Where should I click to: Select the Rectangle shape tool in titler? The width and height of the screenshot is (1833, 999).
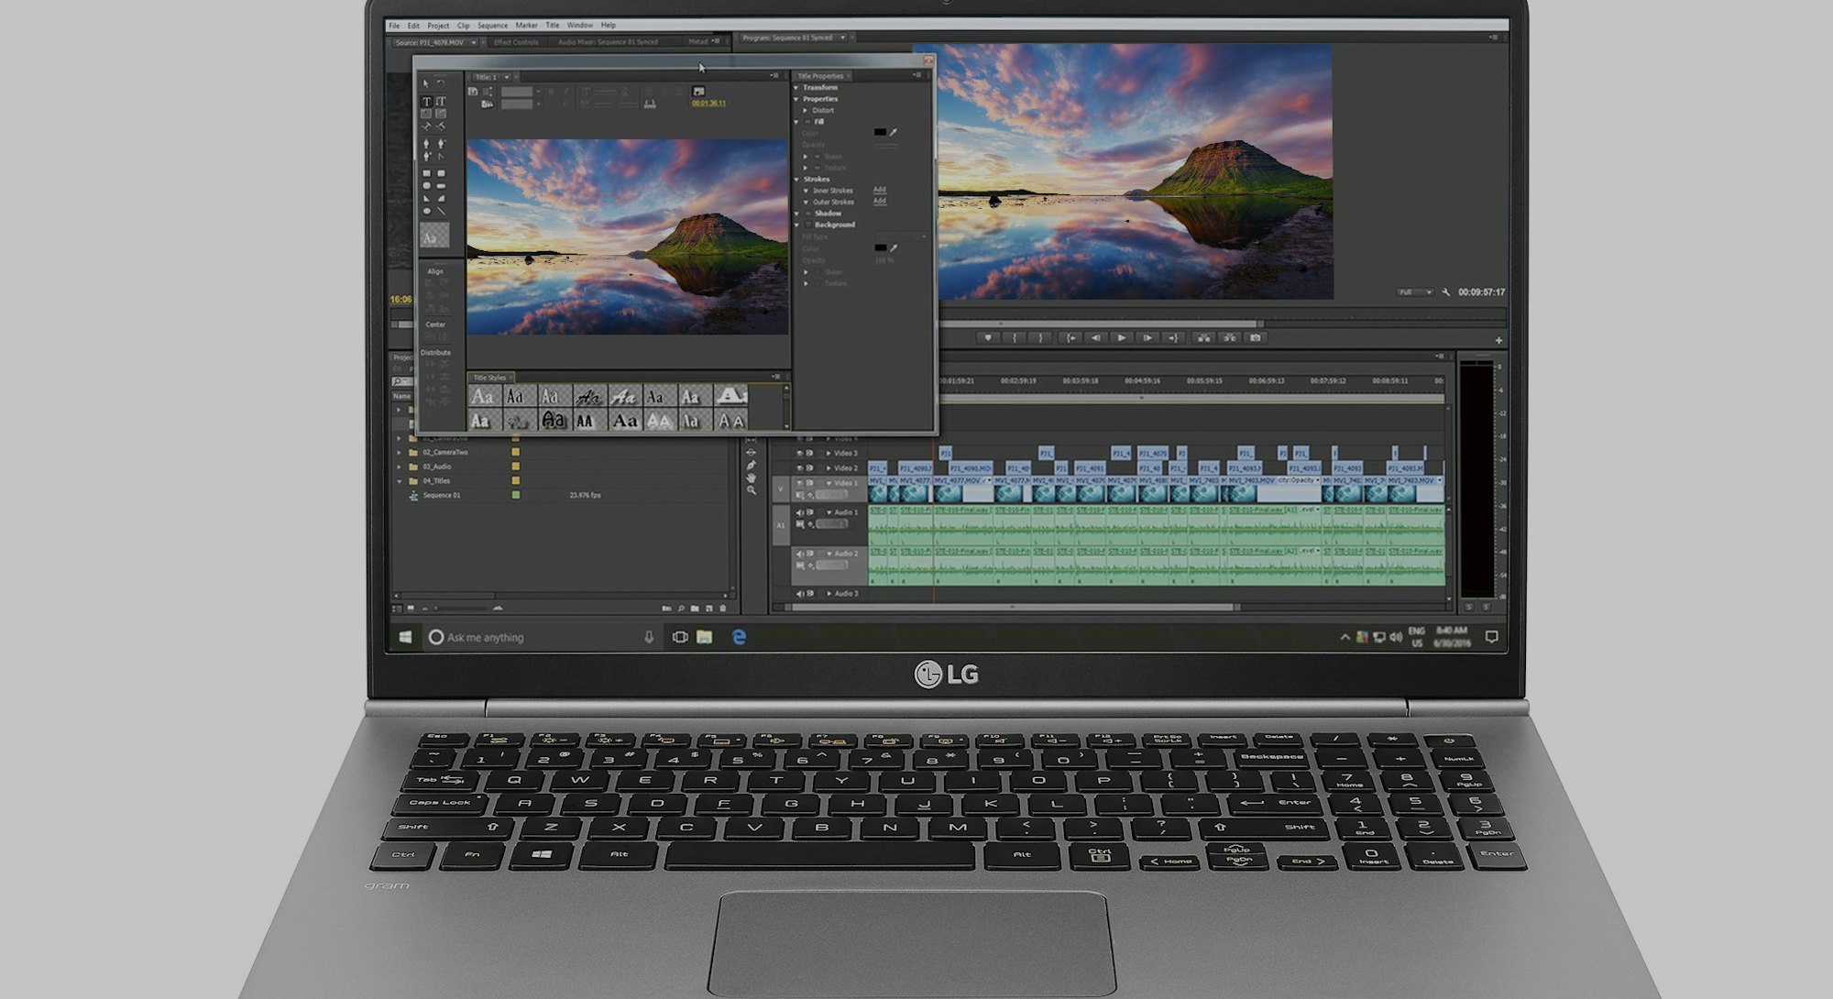[426, 173]
